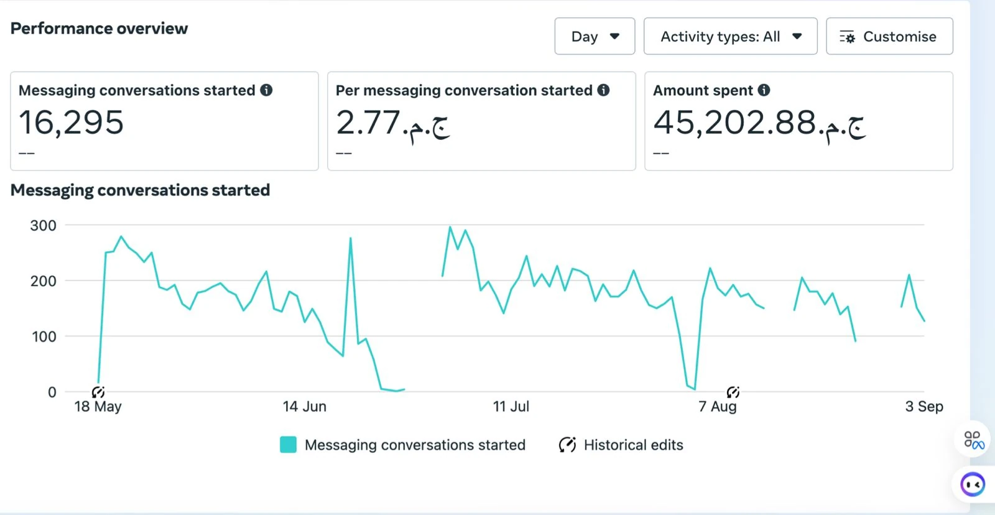Toggle the Historical edits legend icon
Screen dimensions: 995x515
(567, 445)
